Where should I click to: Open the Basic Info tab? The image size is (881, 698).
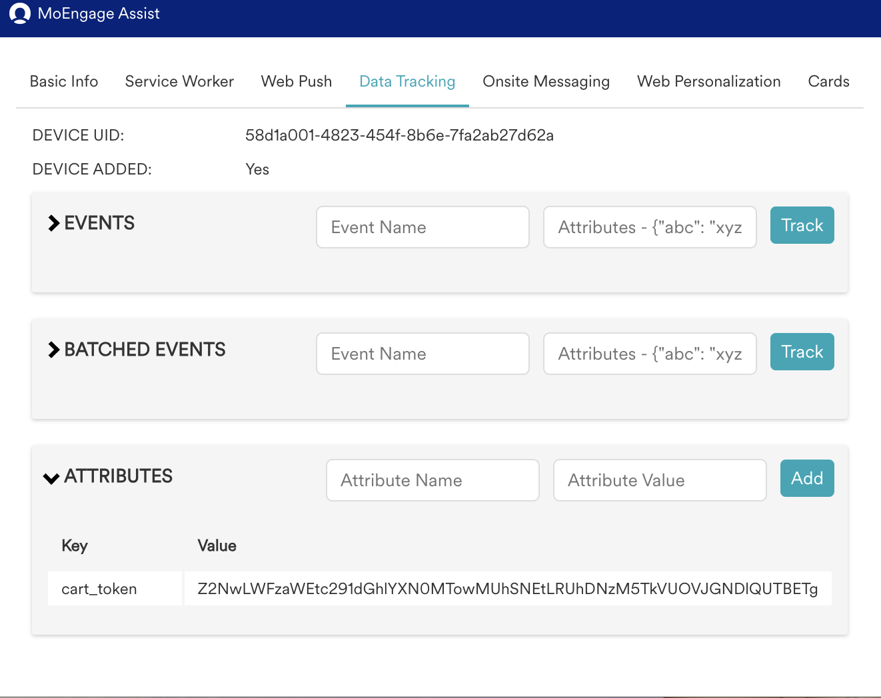(x=64, y=81)
